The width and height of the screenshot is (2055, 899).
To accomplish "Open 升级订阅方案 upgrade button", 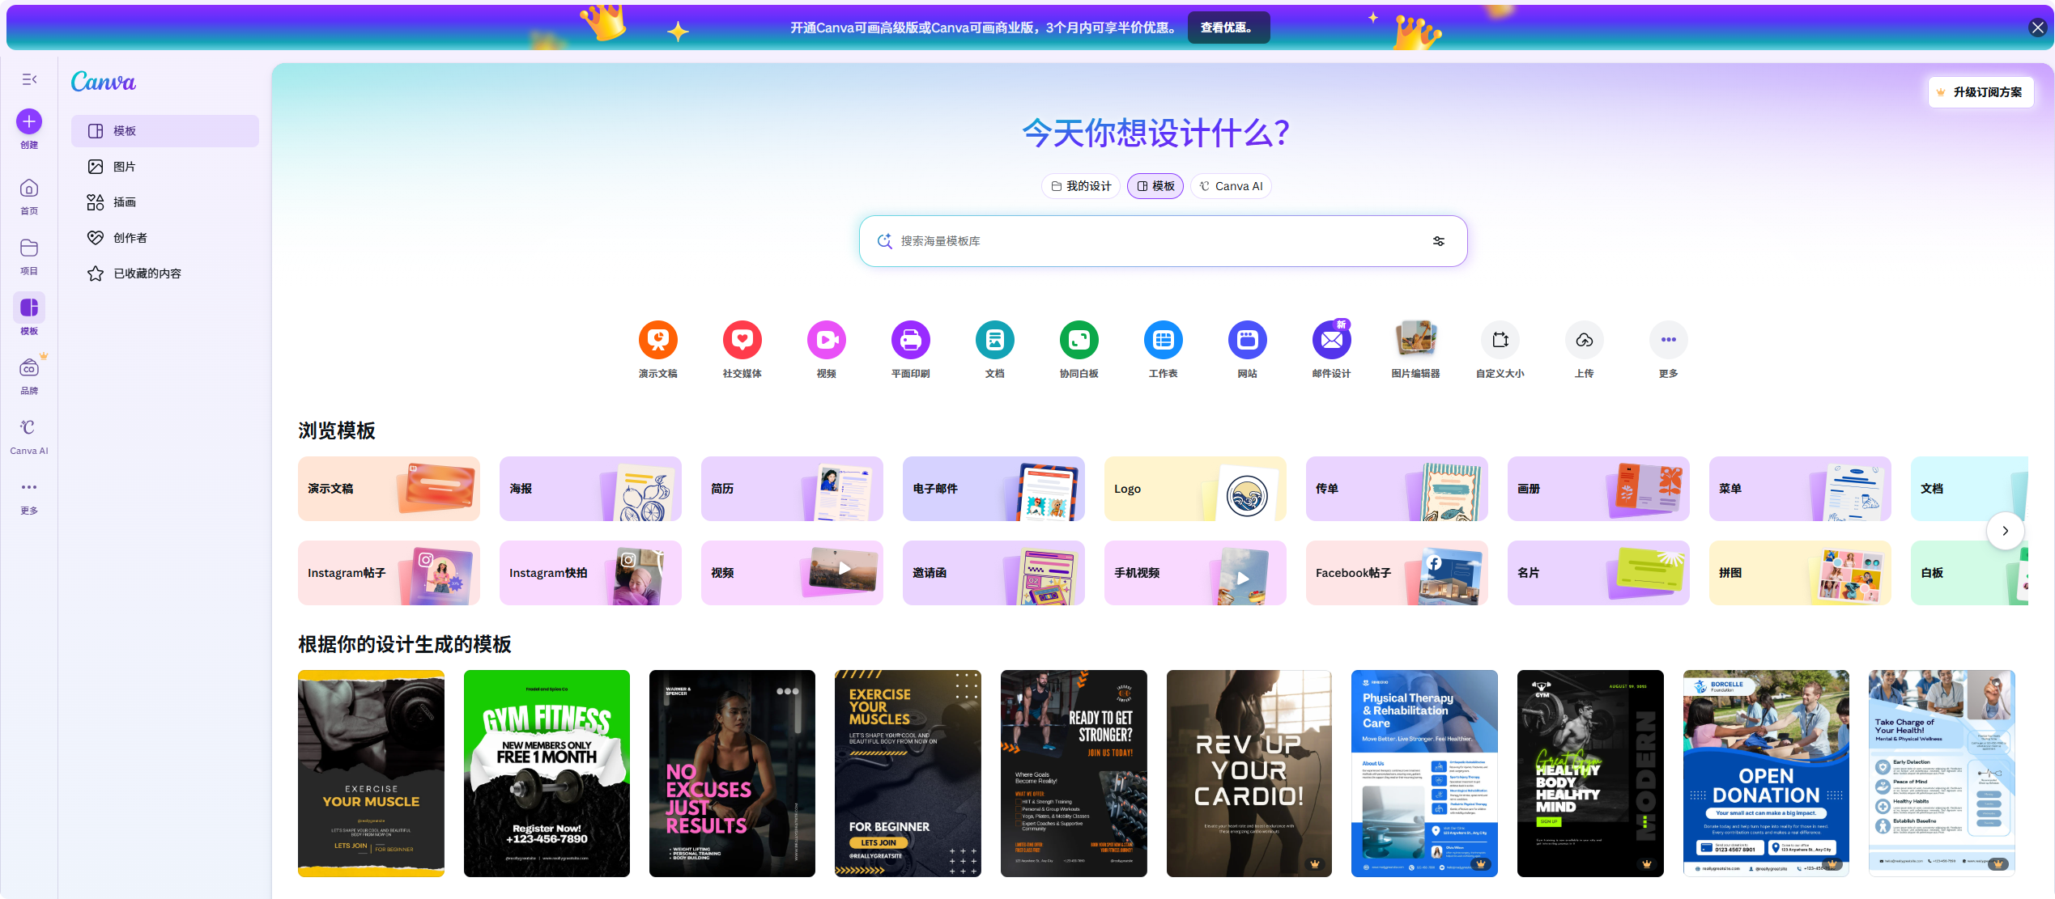I will coord(1981,91).
